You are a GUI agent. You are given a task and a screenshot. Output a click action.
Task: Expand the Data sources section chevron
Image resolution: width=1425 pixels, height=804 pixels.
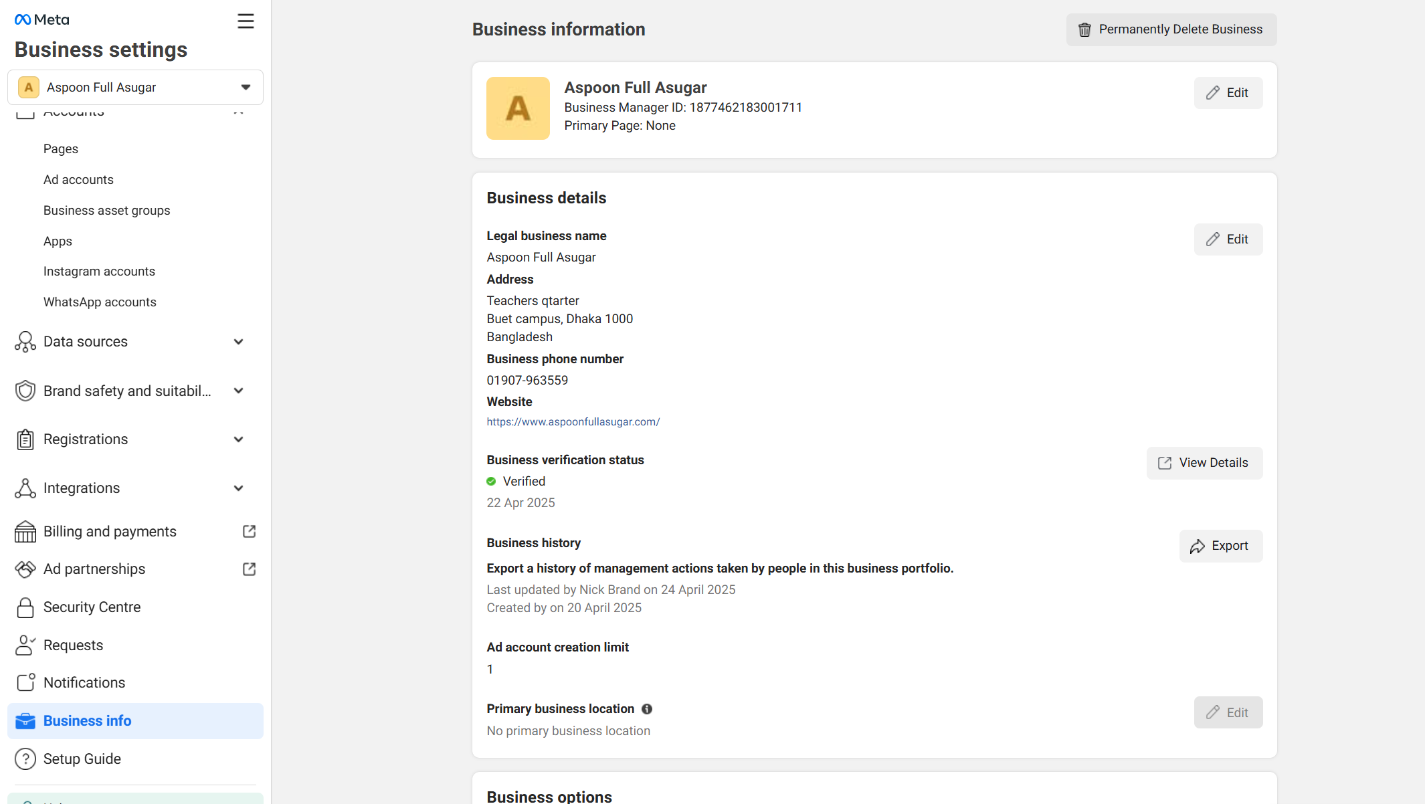coord(238,342)
